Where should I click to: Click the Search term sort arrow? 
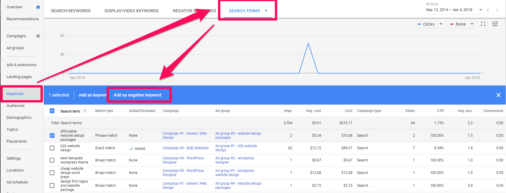coord(85,111)
